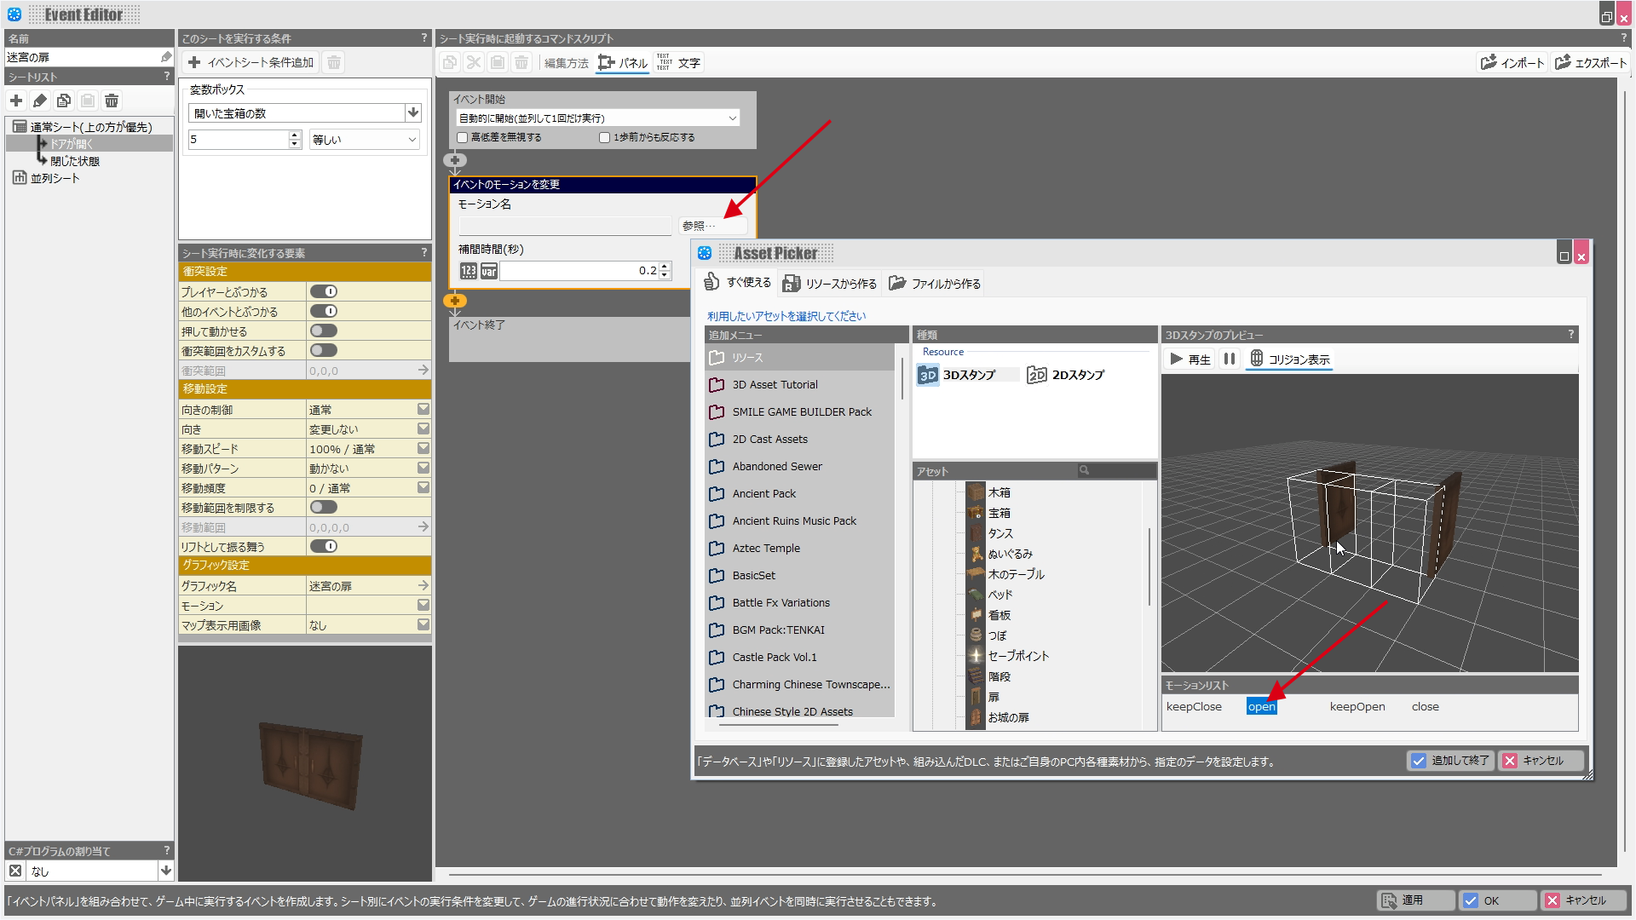
Task: Click the interpolation time 0.2 field
Action: coord(579,271)
